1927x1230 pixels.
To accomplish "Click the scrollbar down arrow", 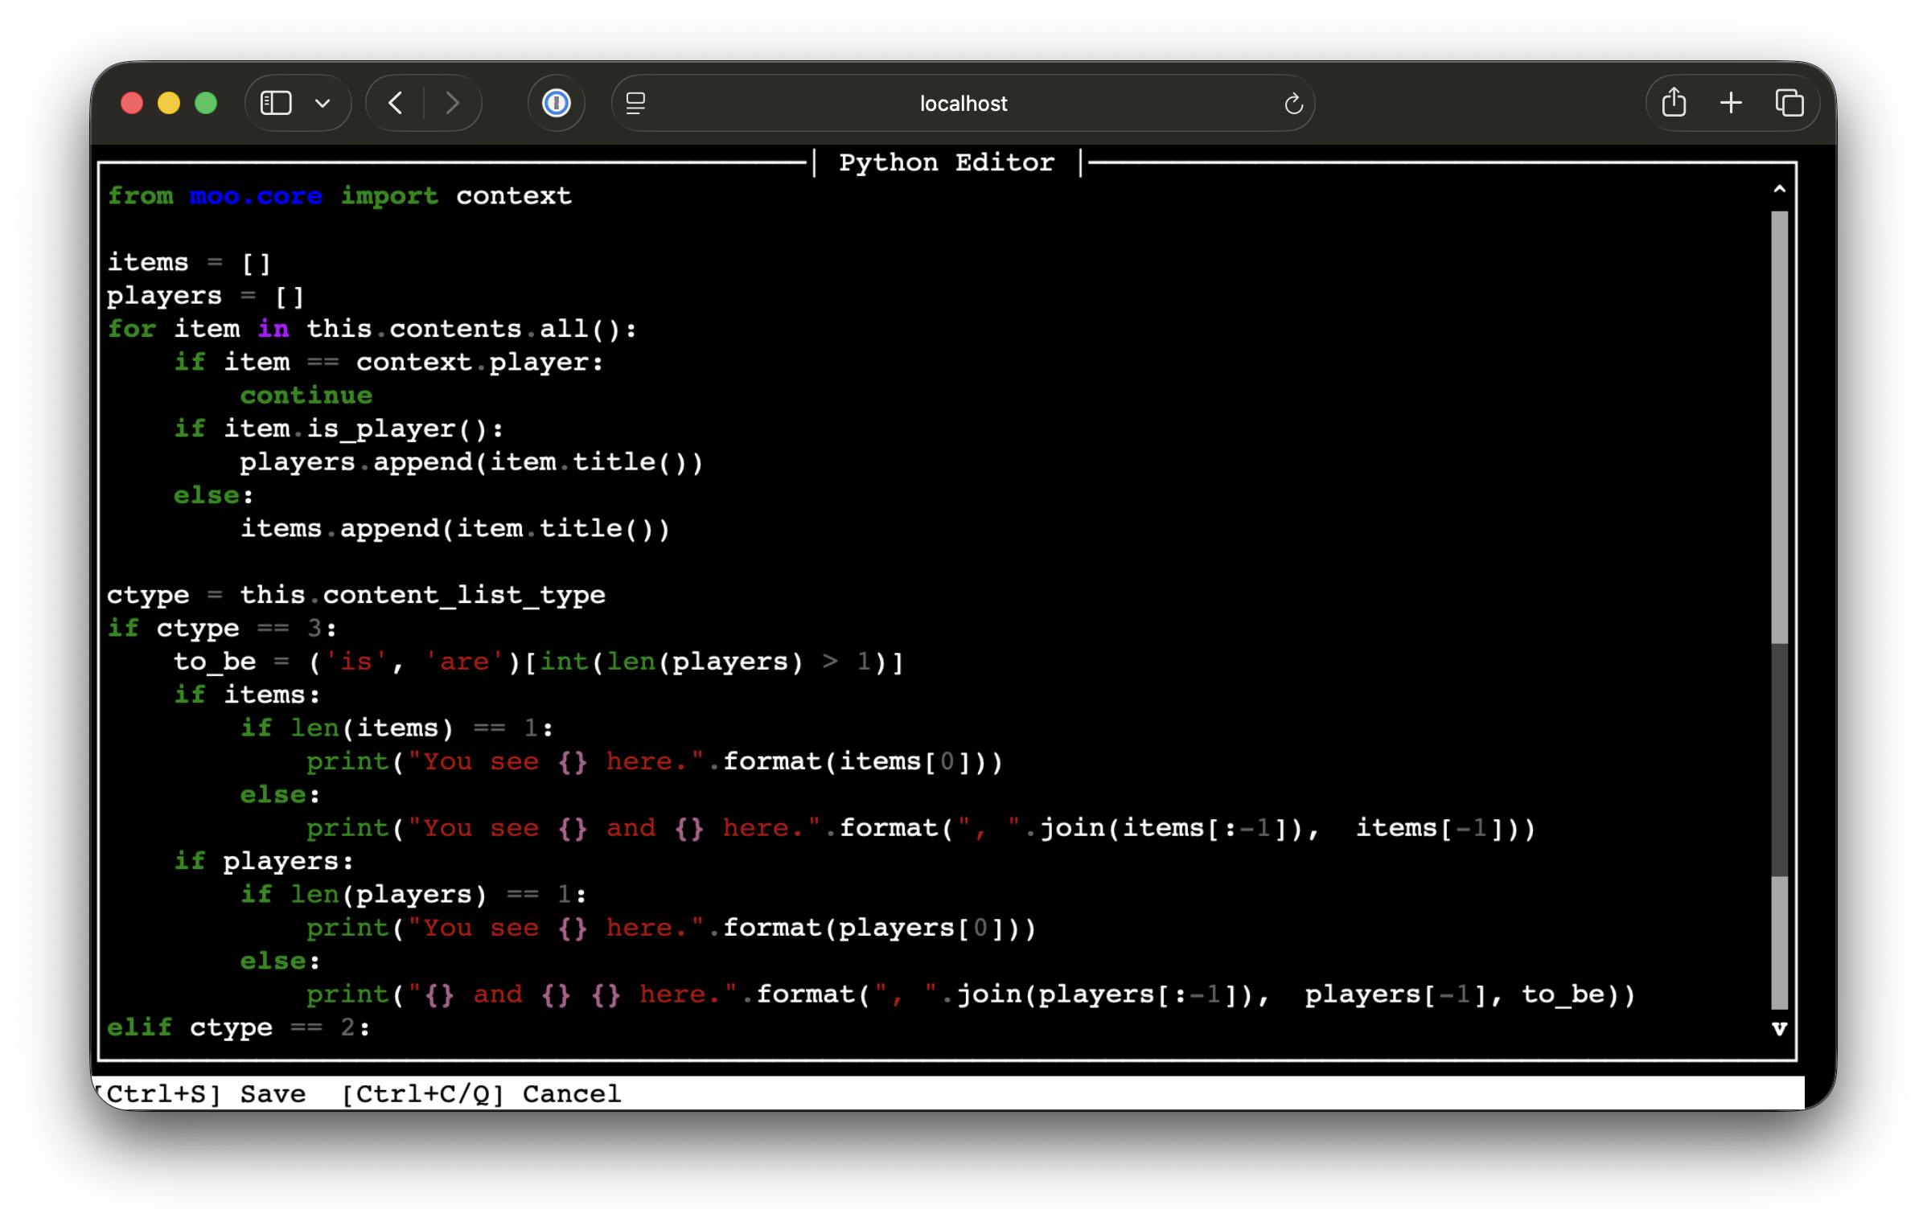I will (x=1780, y=1029).
